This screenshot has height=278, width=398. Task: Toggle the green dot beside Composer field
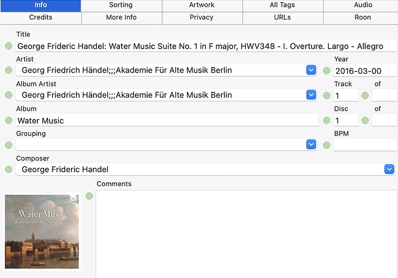coord(8,170)
